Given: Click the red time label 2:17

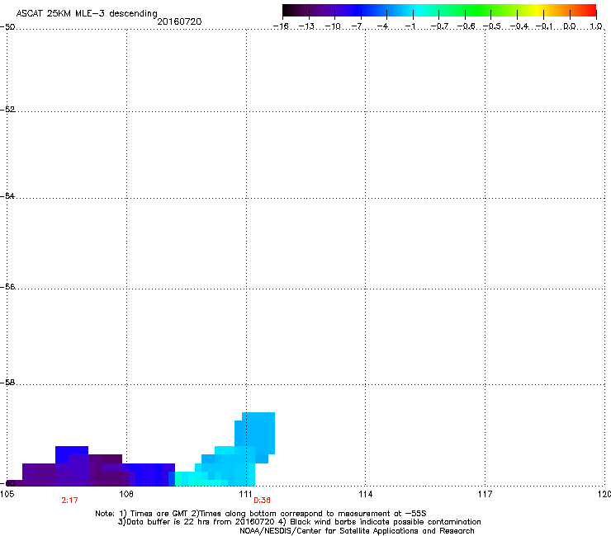Looking at the screenshot, I should point(69,501).
